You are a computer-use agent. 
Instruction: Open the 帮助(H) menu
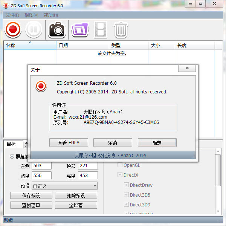51,15
